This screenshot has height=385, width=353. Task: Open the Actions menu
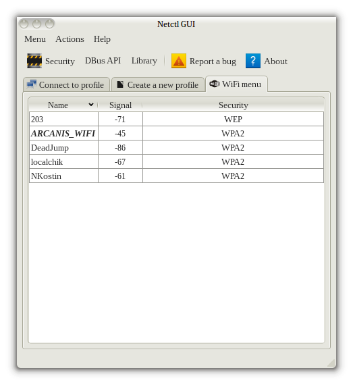pos(70,39)
